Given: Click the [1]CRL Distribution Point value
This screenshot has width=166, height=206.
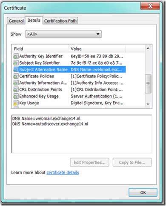Looking at the screenshot, I should click(x=97, y=89).
